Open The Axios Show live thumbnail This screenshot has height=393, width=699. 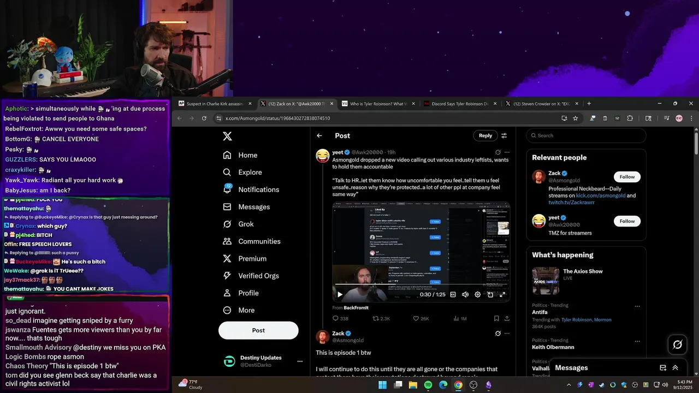[546, 281]
